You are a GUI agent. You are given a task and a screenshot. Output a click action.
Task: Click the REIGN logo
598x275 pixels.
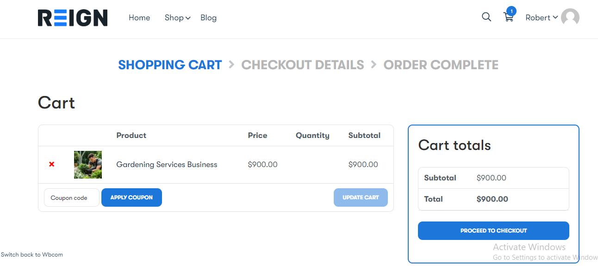tap(73, 18)
